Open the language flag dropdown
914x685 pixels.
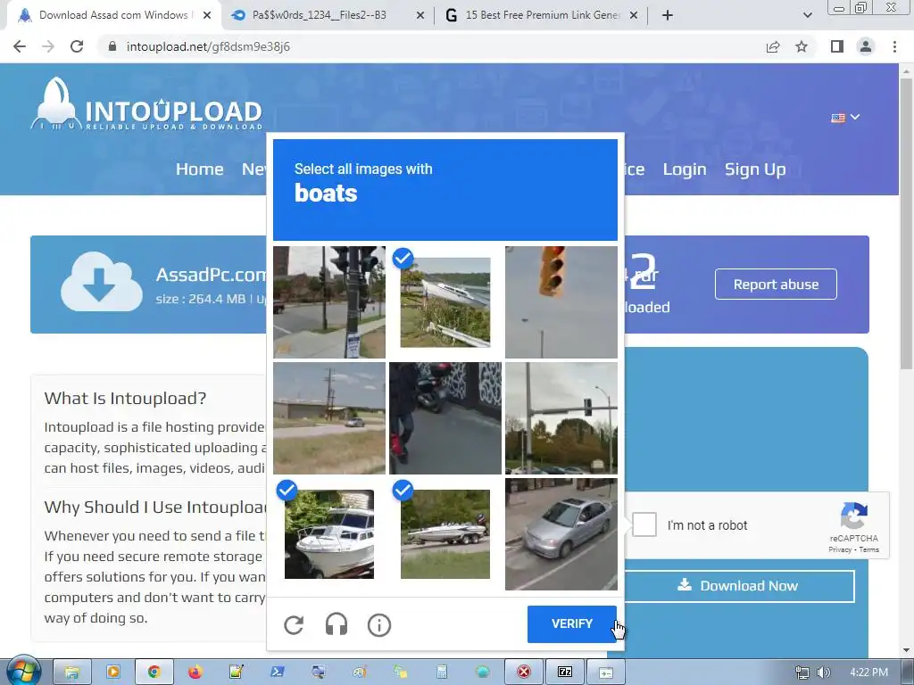coord(845,117)
